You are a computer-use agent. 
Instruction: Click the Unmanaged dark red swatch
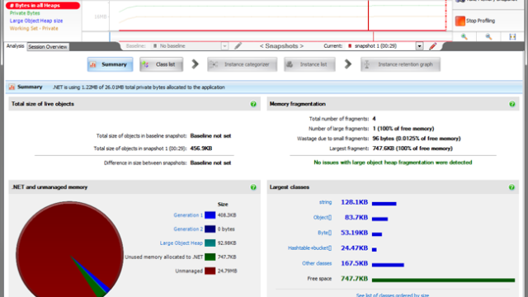tap(210, 271)
